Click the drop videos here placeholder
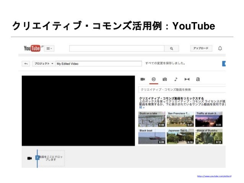 pyautogui.click(x=52, y=158)
